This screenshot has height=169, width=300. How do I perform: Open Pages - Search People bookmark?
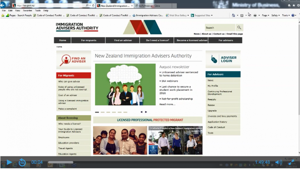click(19, 15)
